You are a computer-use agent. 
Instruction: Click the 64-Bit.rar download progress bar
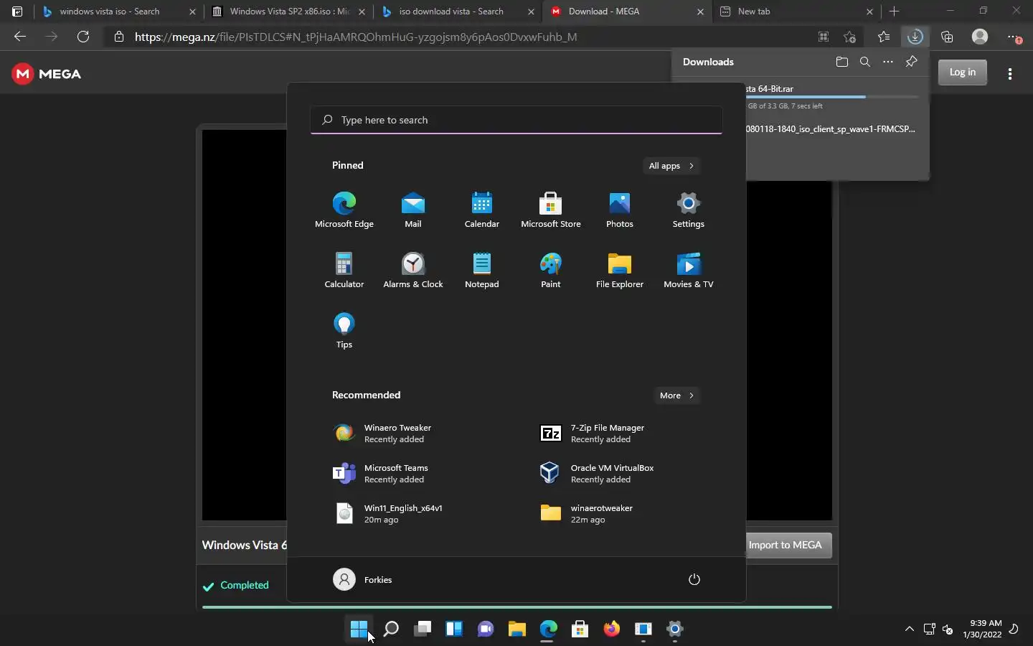pos(832,97)
